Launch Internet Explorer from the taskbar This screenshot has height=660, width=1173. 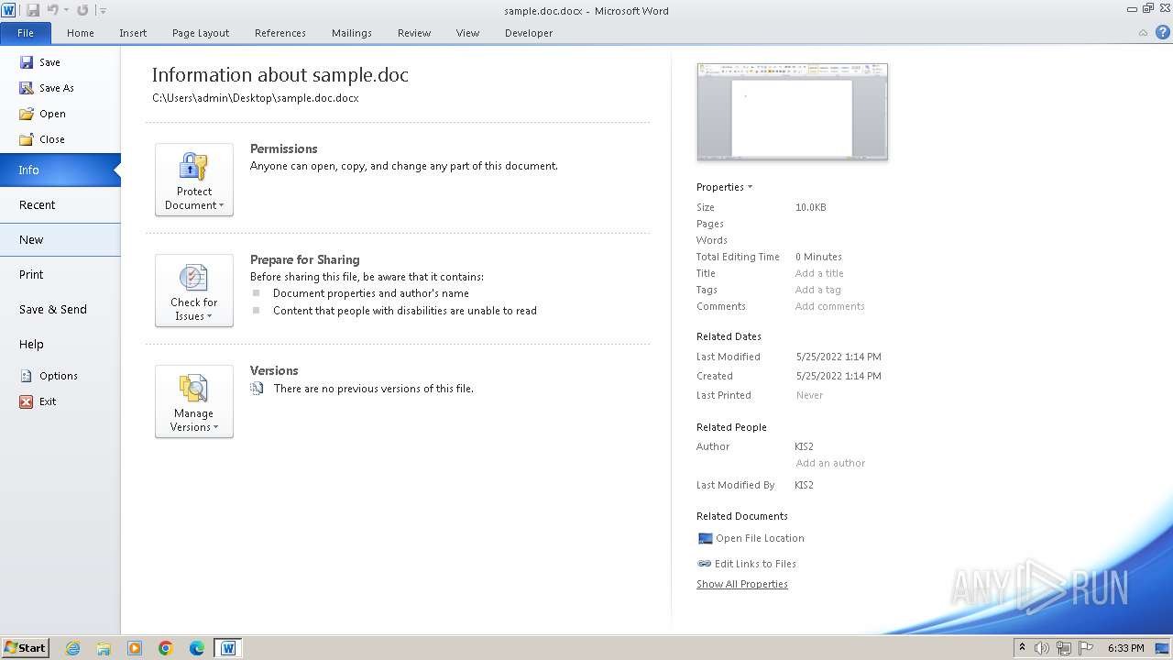[x=72, y=648]
